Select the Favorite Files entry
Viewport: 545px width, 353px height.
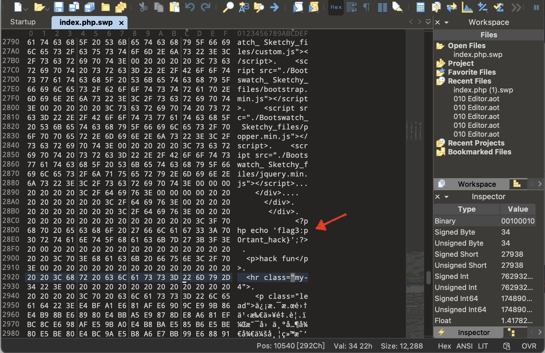pyautogui.click(x=472, y=72)
